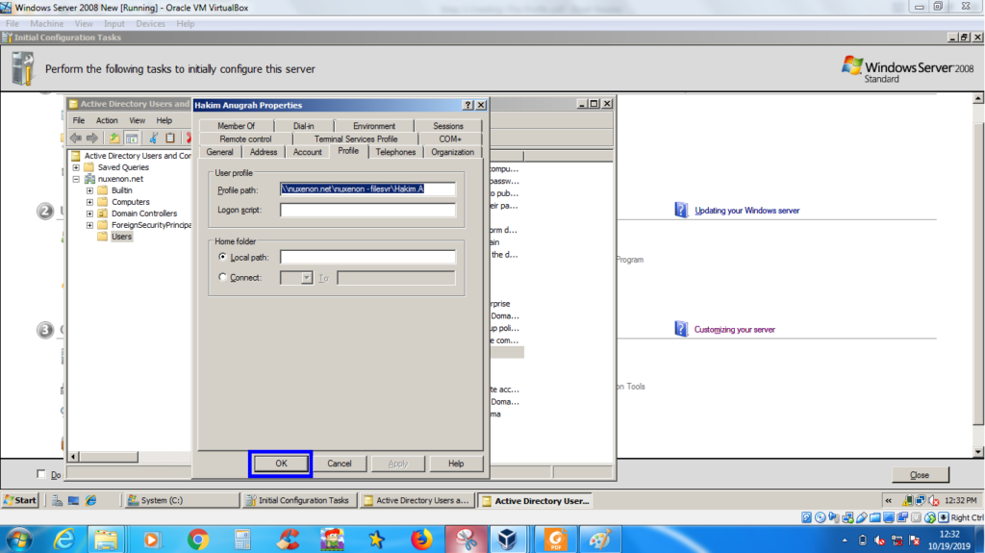This screenshot has height=553, width=985.
Task: Click the Back arrow in AD Users toolbar
Action: pyautogui.click(x=76, y=138)
